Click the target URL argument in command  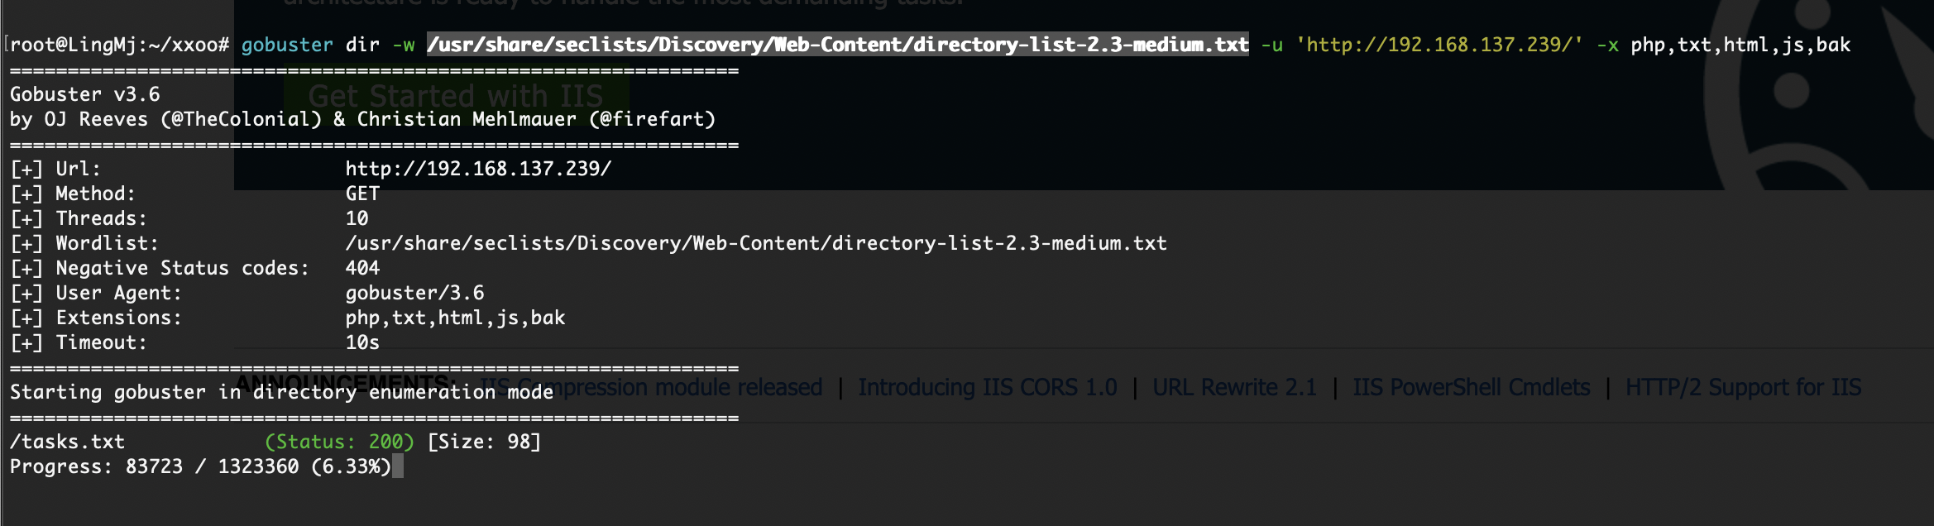tap(1439, 45)
